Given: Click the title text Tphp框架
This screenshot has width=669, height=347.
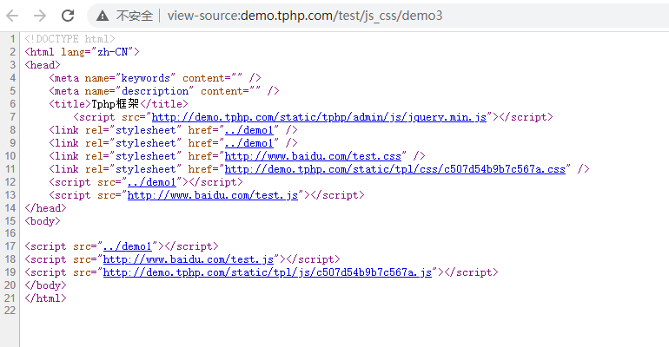Looking at the screenshot, I should pyautogui.click(x=116, y=104).
